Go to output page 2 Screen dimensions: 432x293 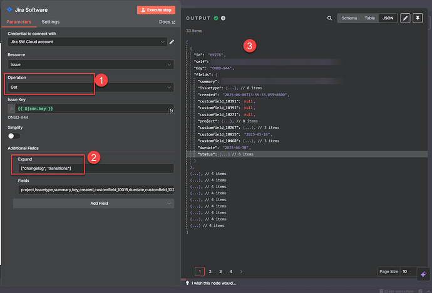(x=210, y=272)
